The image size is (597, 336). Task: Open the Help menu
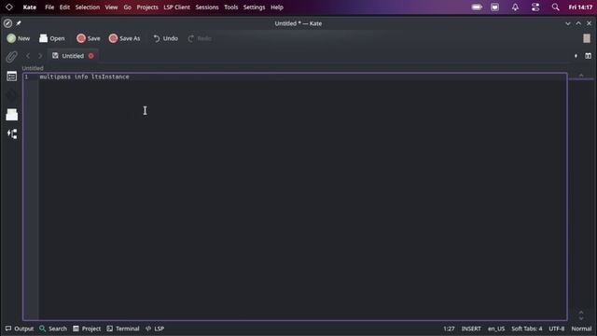(x=277, y=7)
